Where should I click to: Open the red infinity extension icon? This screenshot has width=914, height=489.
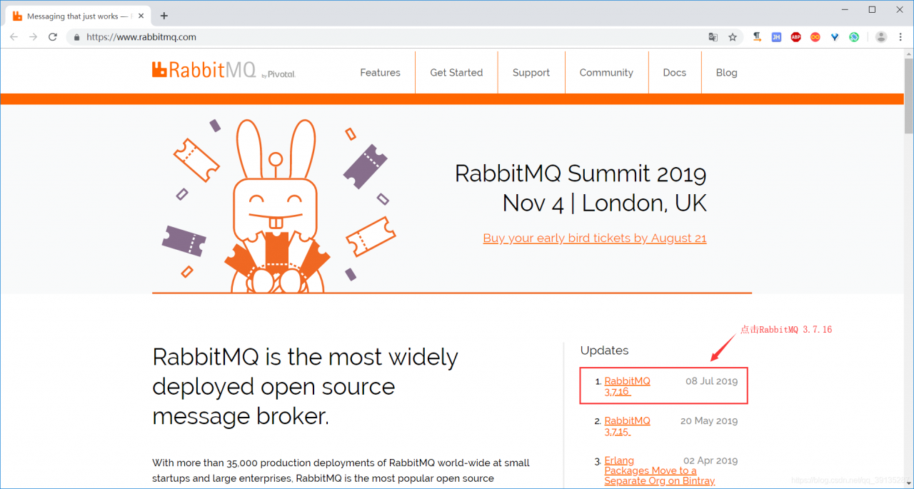pyautogui.click(x=815, y=37)
